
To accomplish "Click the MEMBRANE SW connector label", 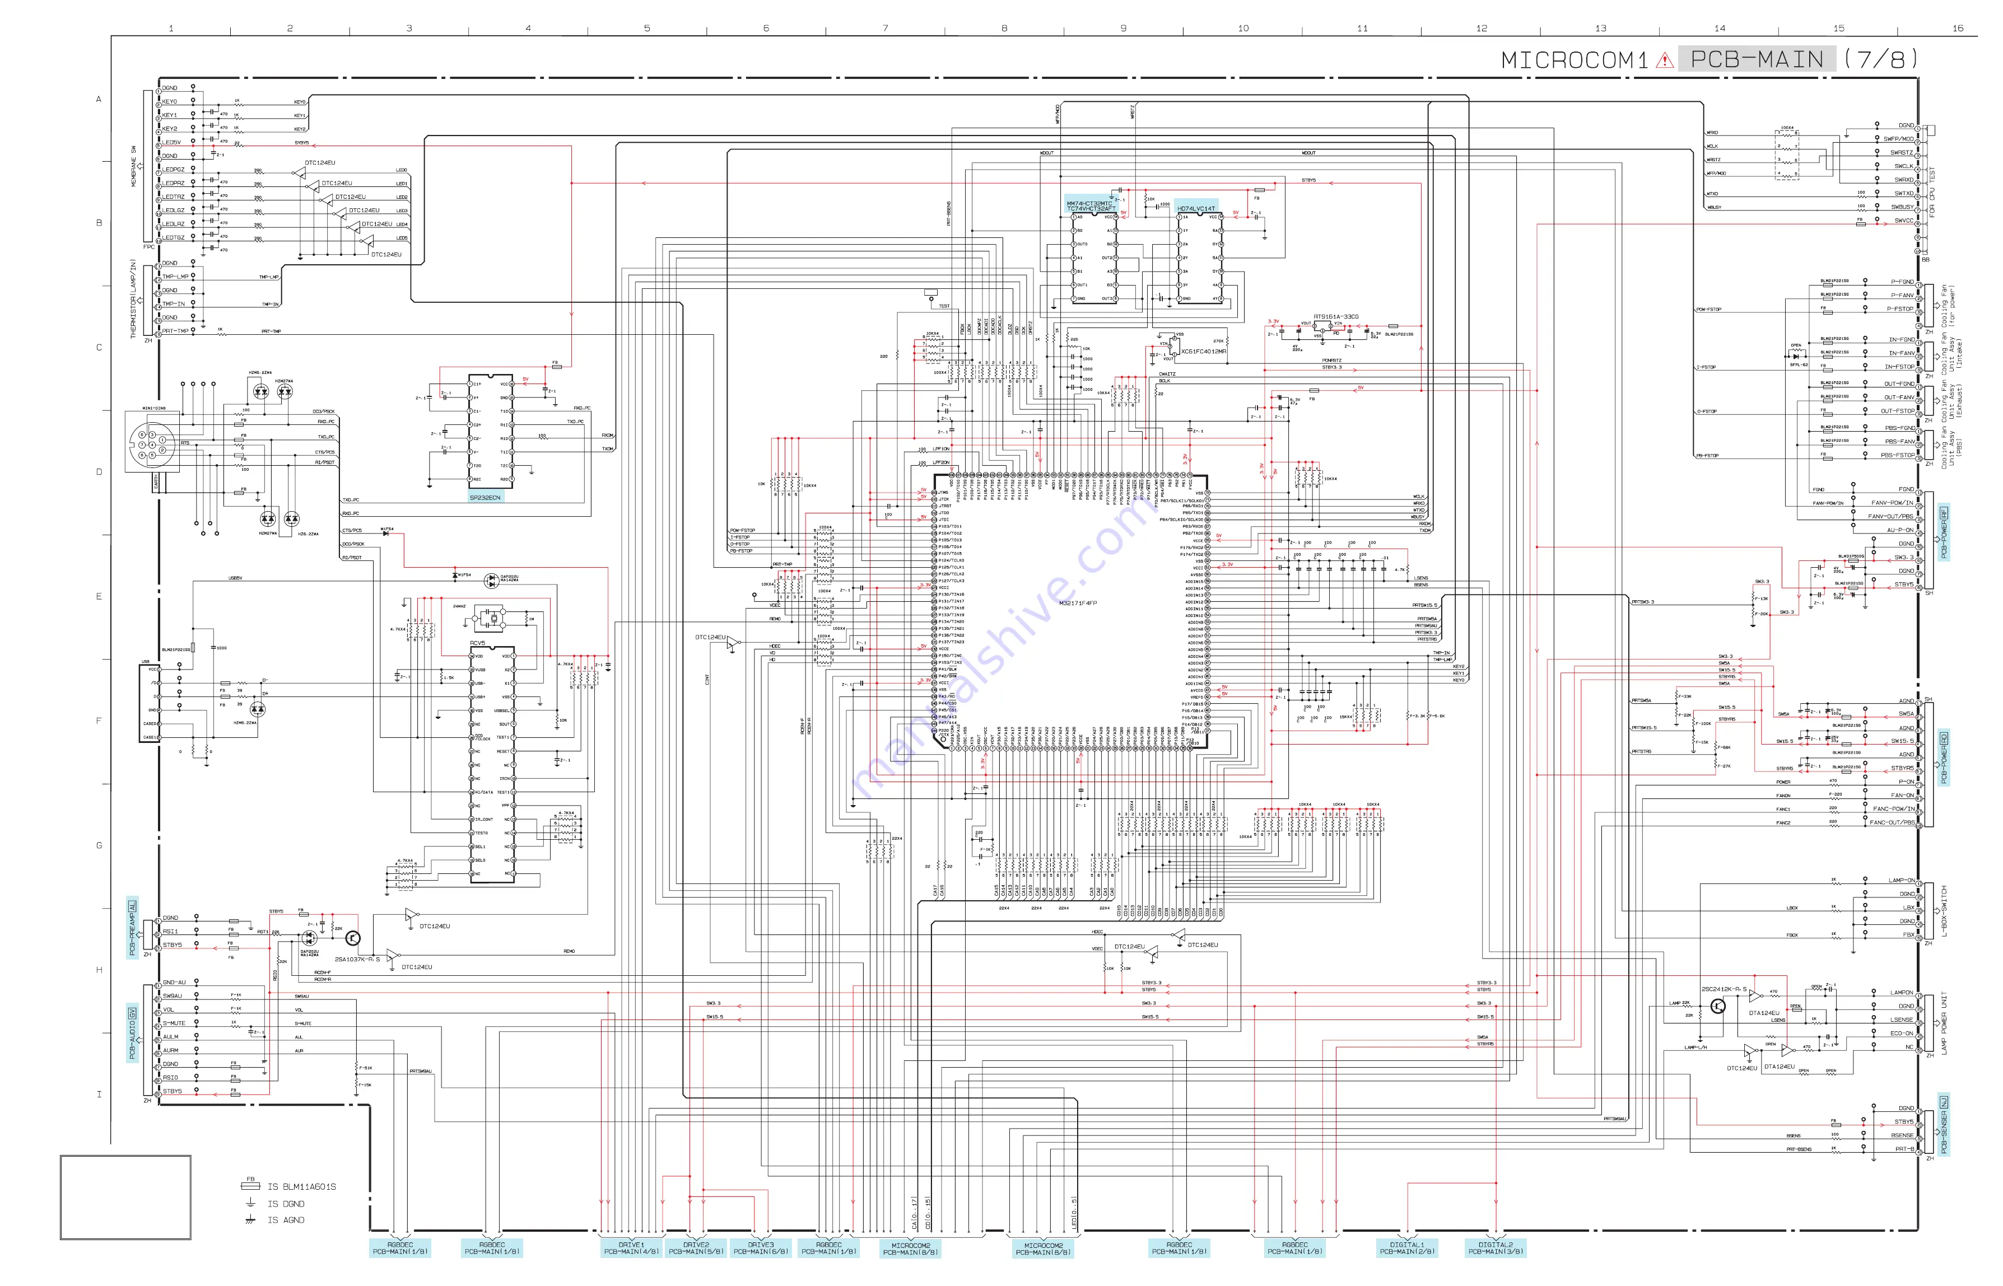I will coord(133,166).
